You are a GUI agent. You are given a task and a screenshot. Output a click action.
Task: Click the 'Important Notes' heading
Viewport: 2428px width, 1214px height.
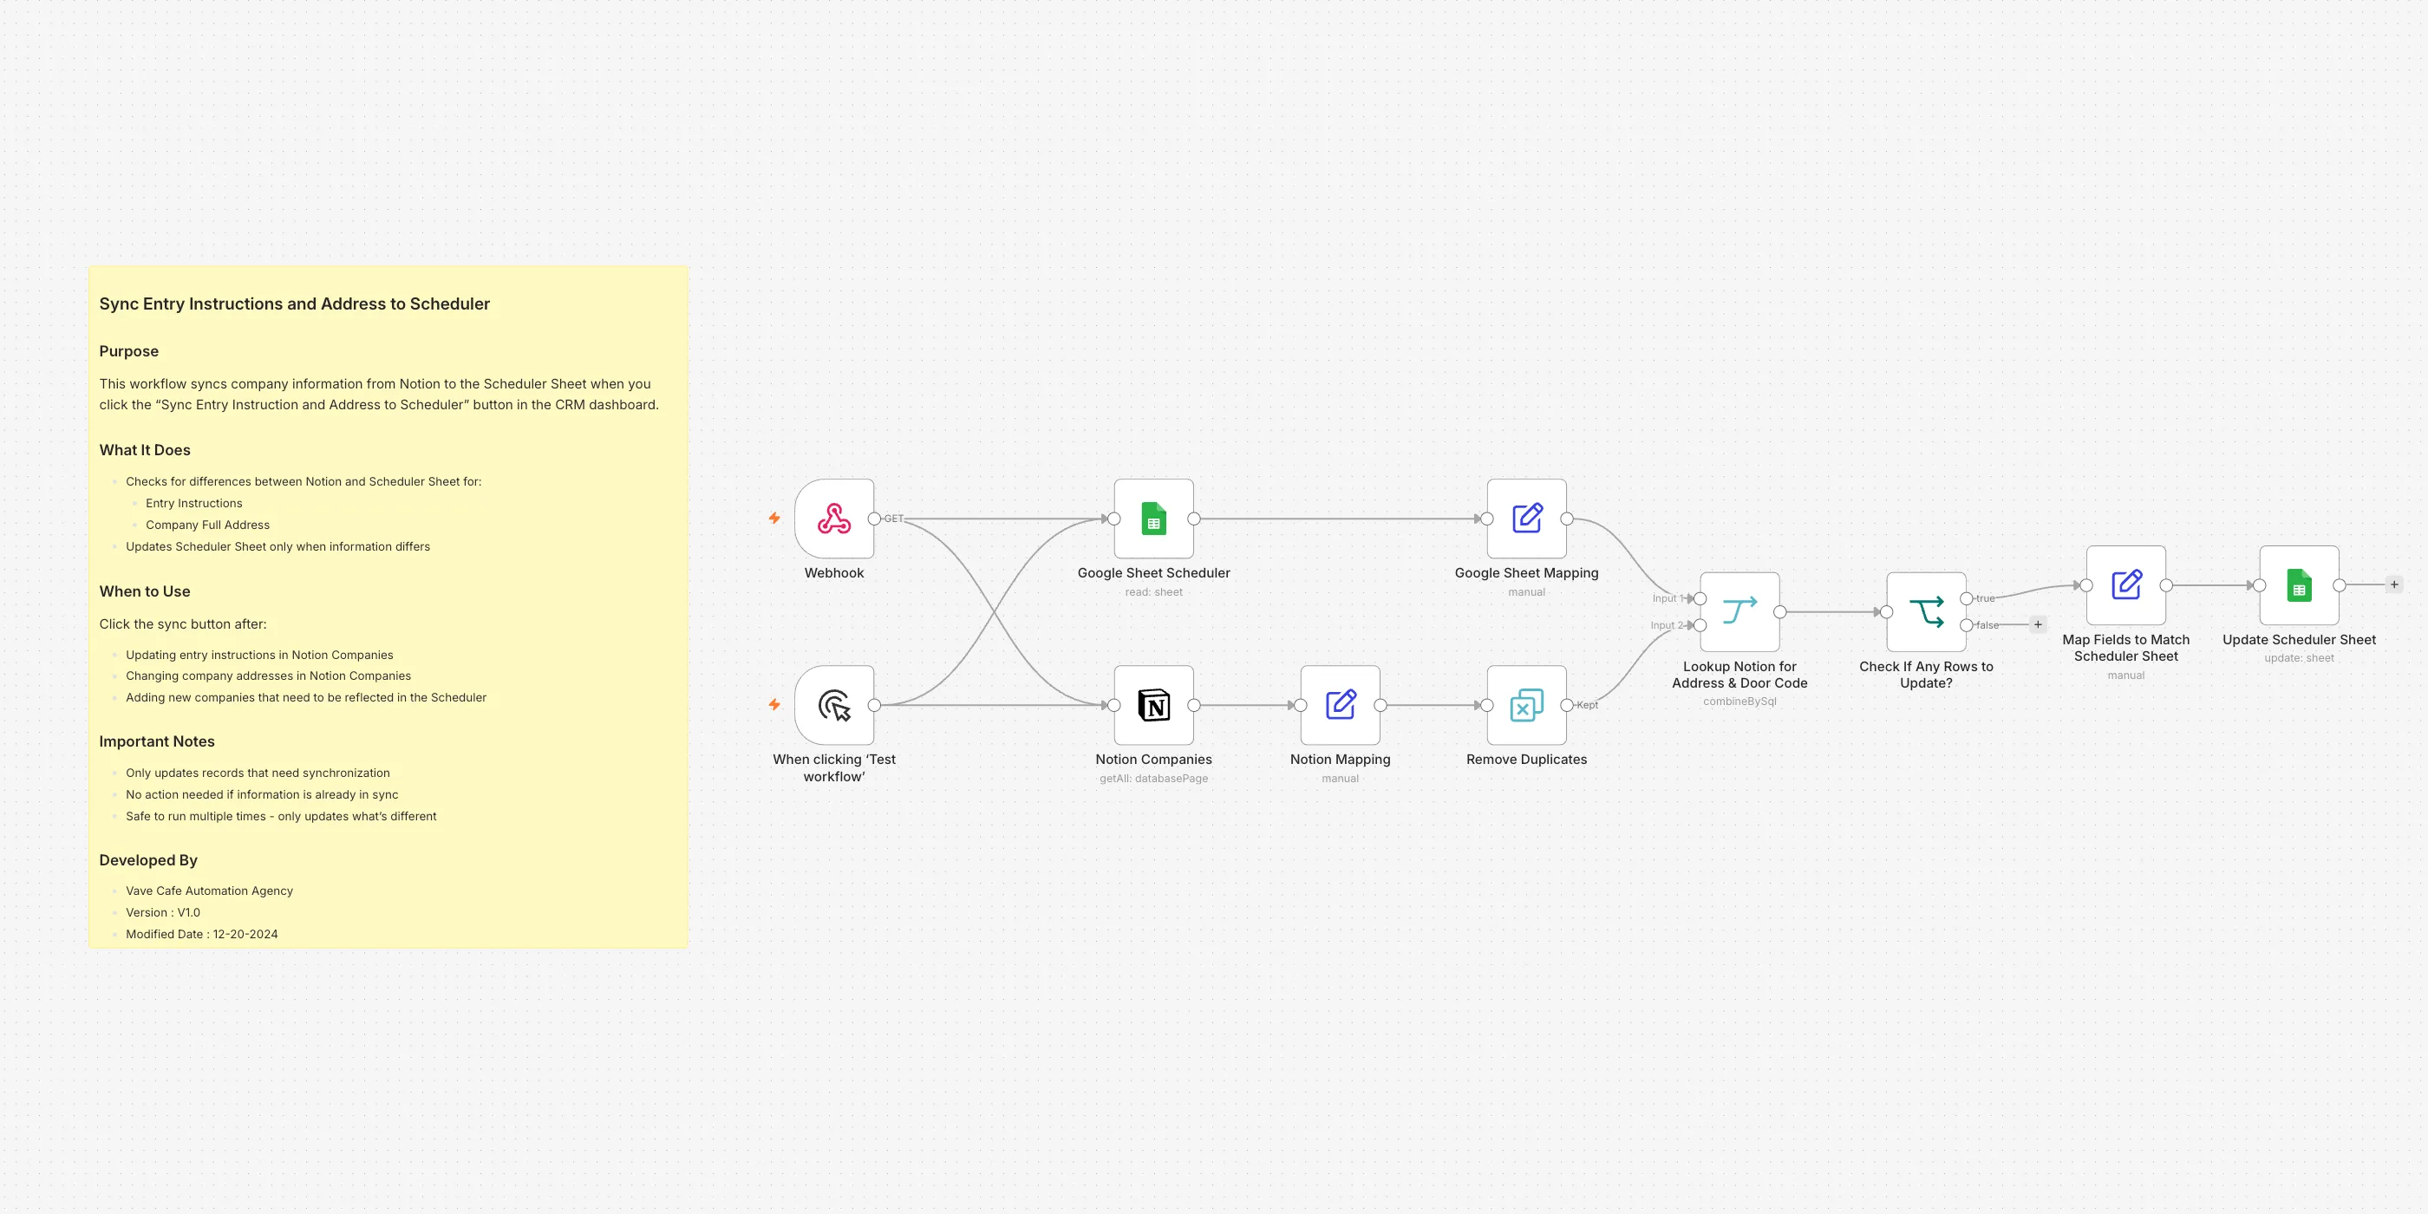[158, 741]
